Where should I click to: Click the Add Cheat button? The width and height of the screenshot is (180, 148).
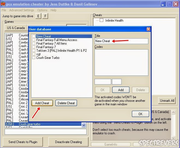42,103
